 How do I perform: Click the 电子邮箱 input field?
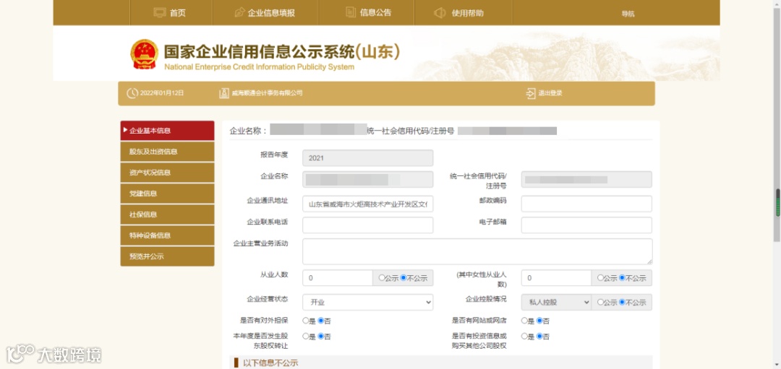(x=586, y=225)
